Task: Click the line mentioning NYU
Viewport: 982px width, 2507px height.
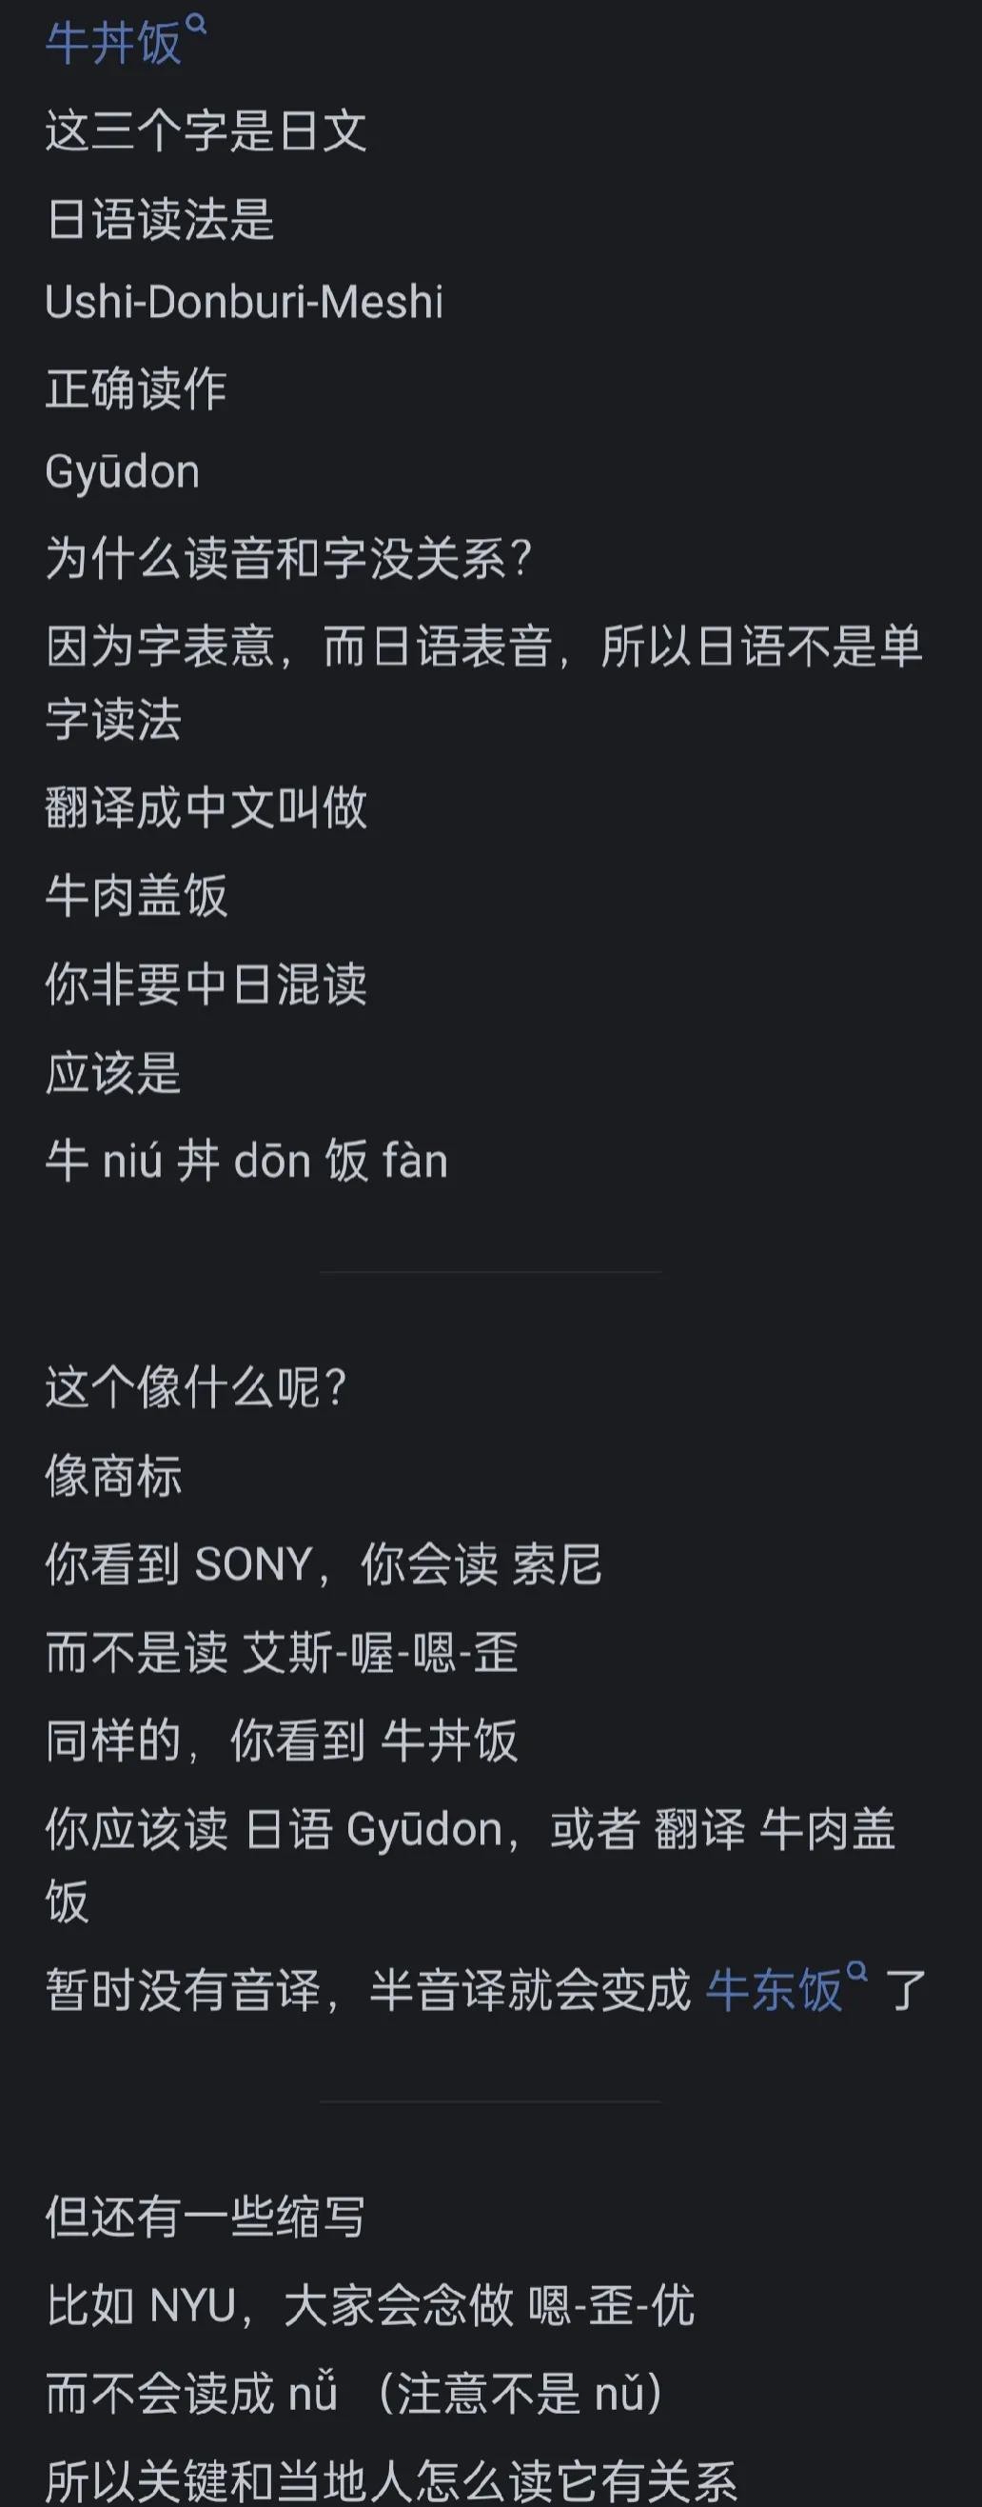Action: coord(370,2305)
